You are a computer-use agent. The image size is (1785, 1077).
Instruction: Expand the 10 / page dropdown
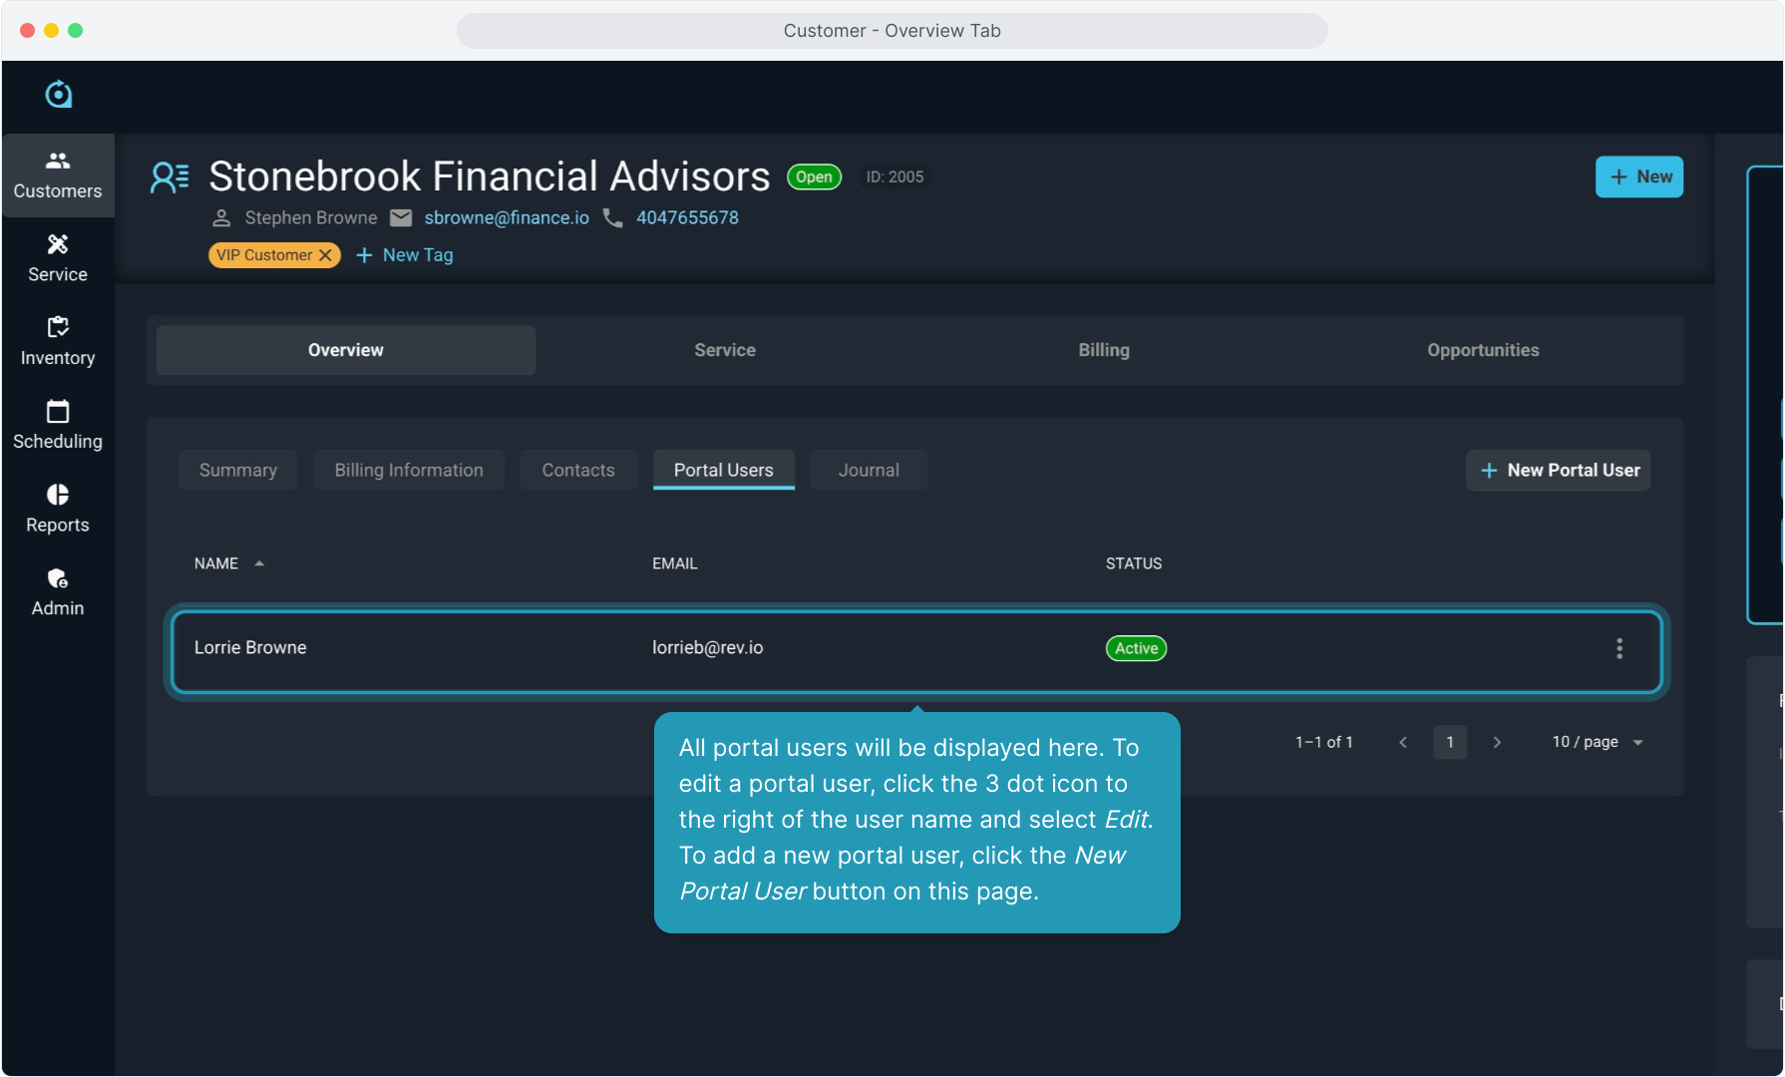click(1597, 742)
